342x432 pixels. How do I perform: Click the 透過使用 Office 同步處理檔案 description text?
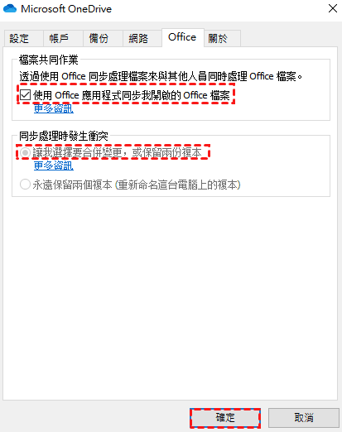[161, 76]
